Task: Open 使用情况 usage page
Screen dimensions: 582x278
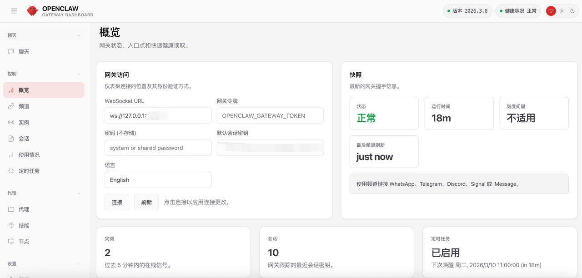Action: click(x=29, y=155)
